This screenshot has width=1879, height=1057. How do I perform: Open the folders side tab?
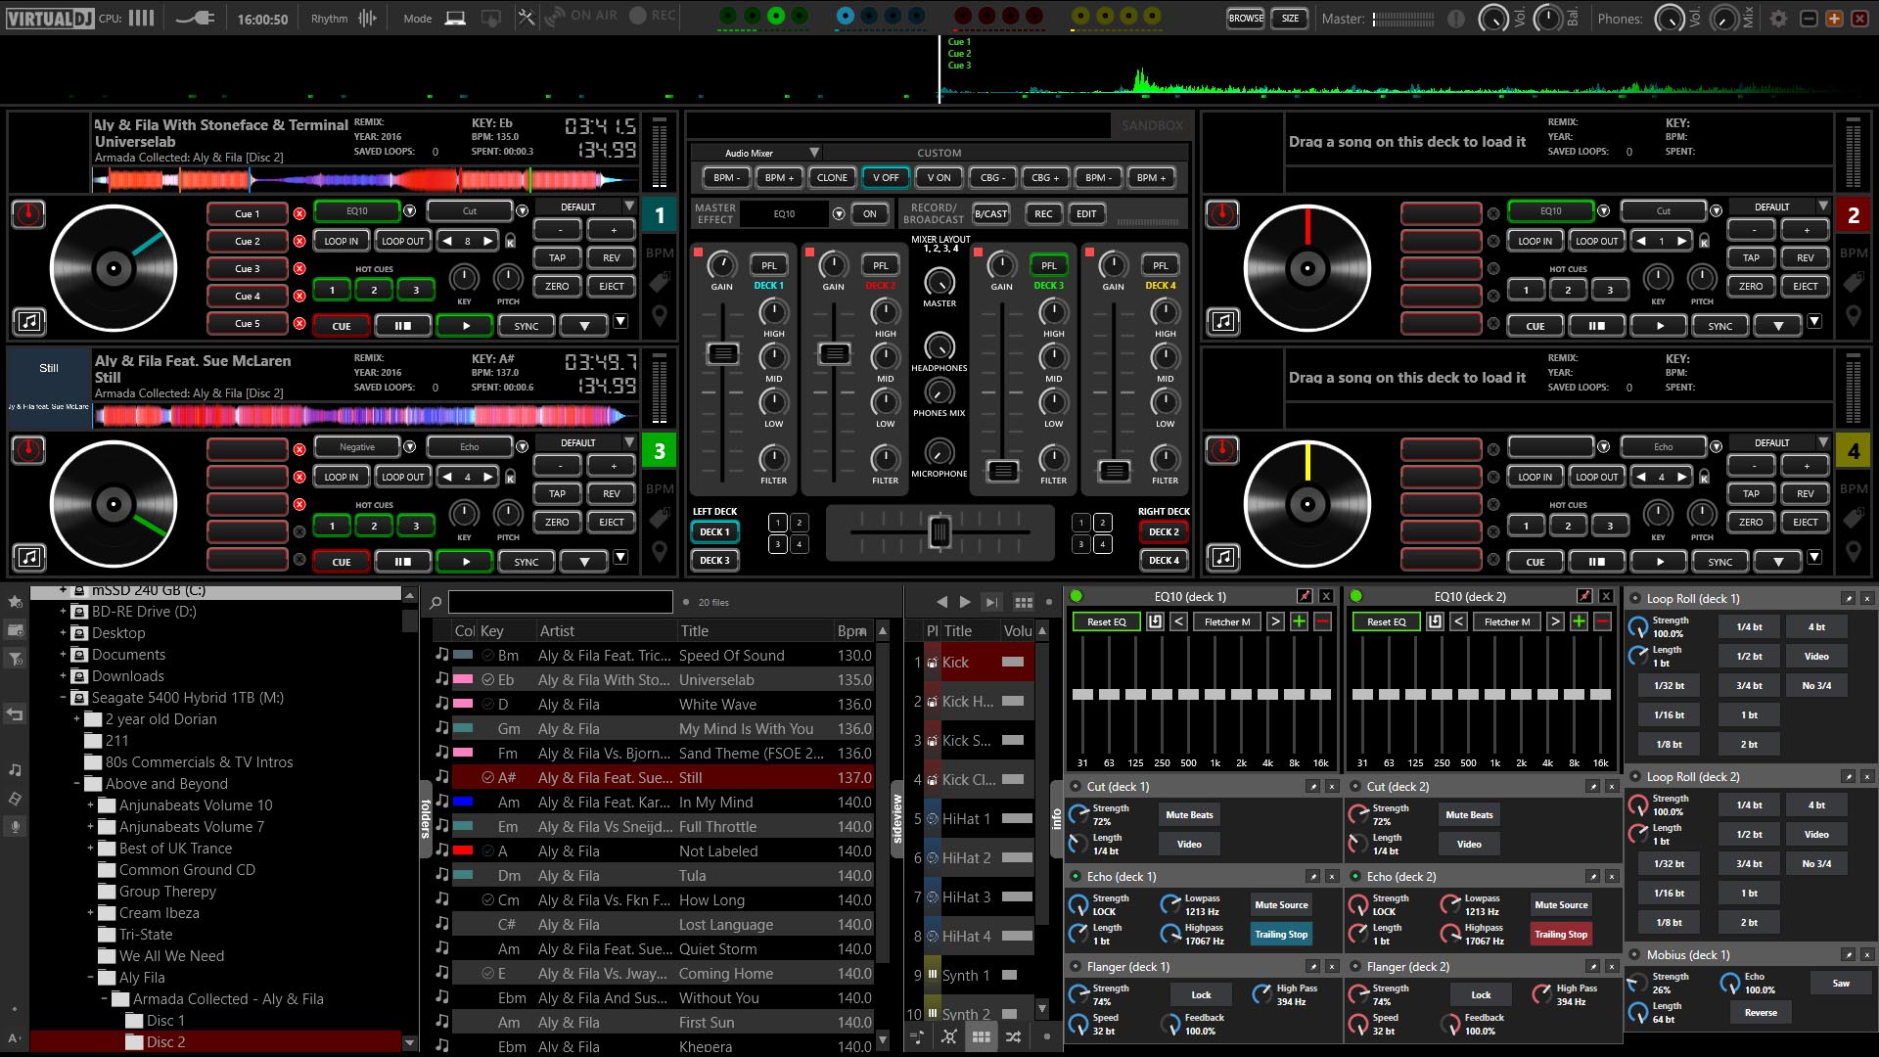426,819
